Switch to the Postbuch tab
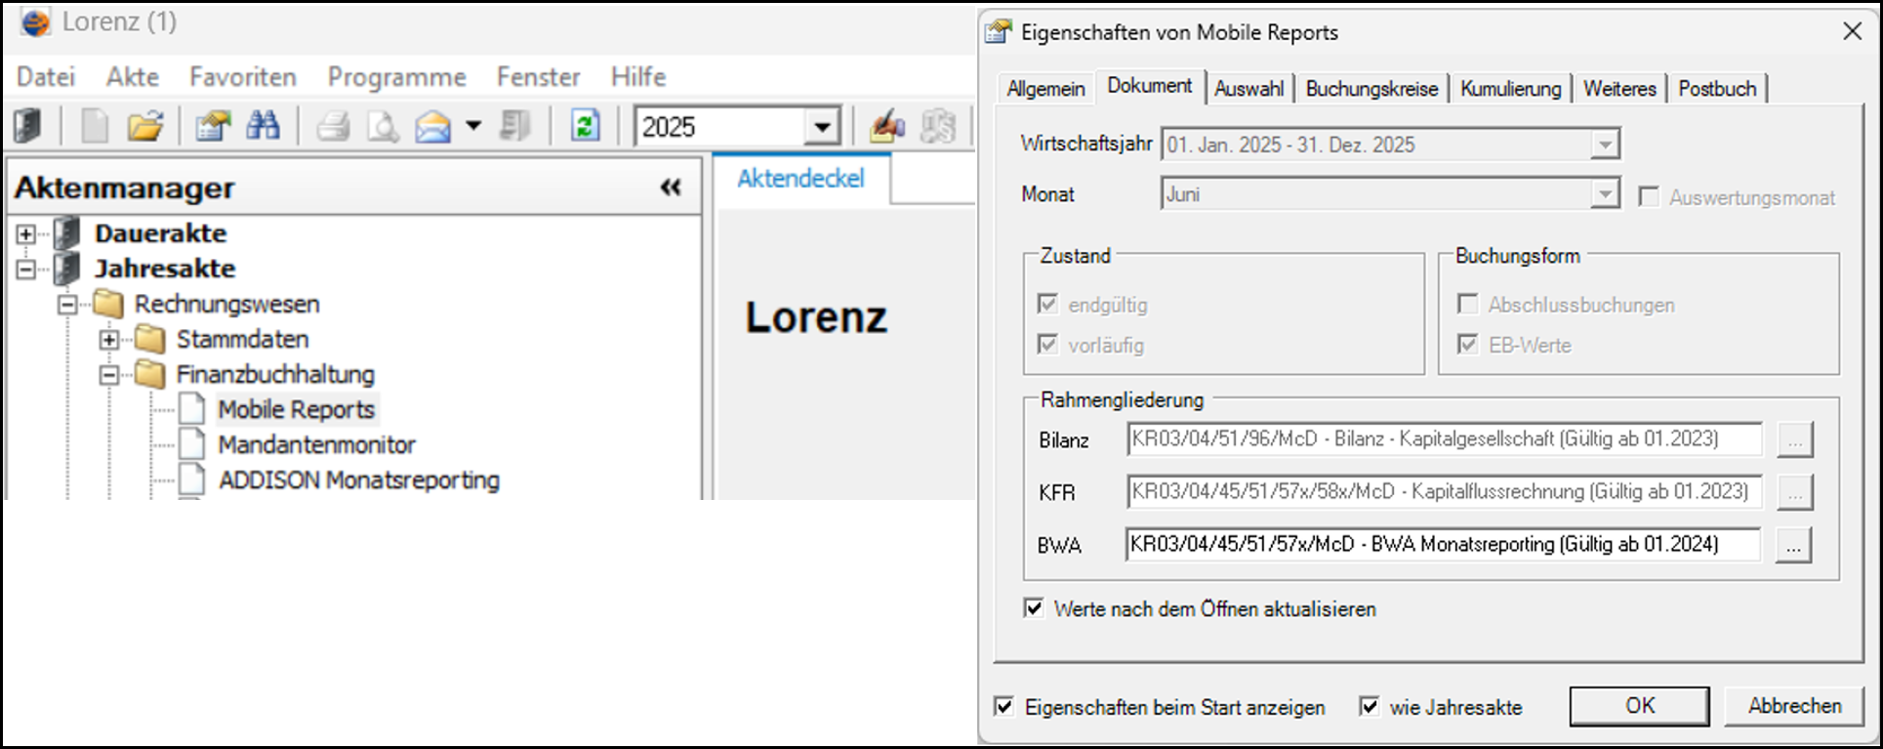The width and height of the screenshot is (1883, 749). click(x=1717, y=89)
